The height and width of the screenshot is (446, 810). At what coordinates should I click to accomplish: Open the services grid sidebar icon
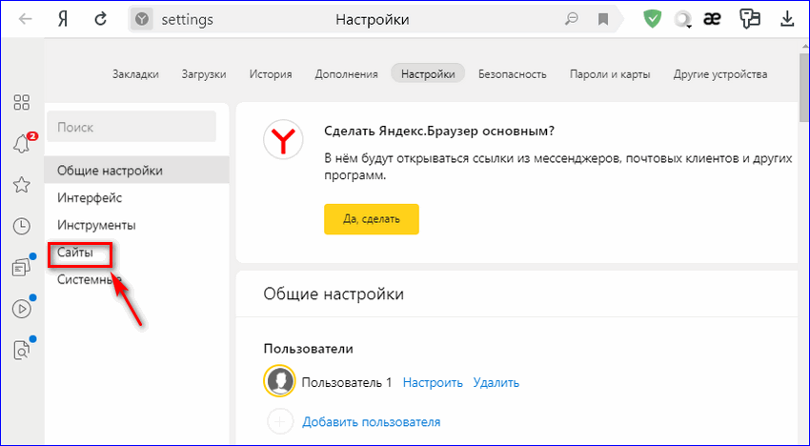pos(22,102)
